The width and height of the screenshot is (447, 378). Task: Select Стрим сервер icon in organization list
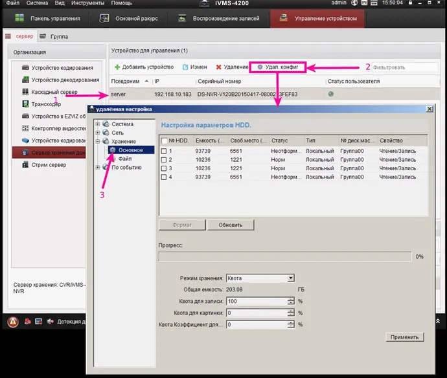[x=25, y=165]
